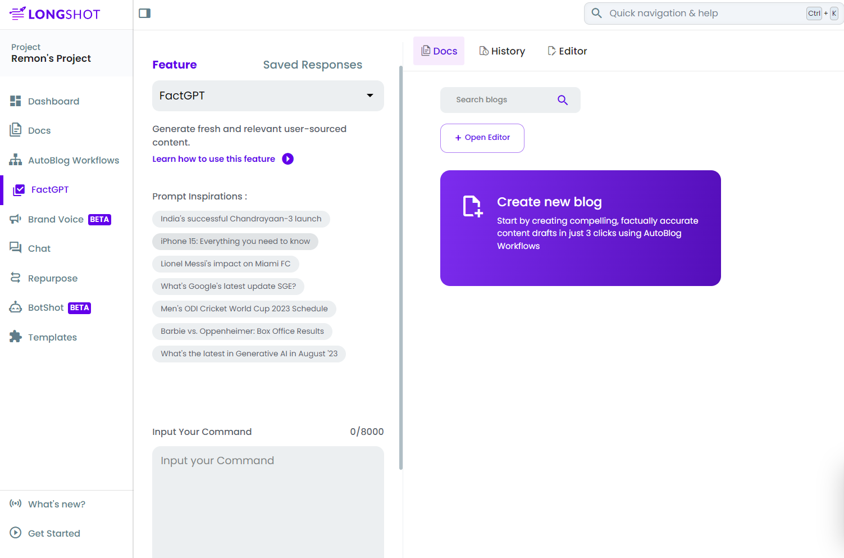Open the Feature selection dropdown
Viewport: 844px width, 558px height.
click(x=268, y=96)
